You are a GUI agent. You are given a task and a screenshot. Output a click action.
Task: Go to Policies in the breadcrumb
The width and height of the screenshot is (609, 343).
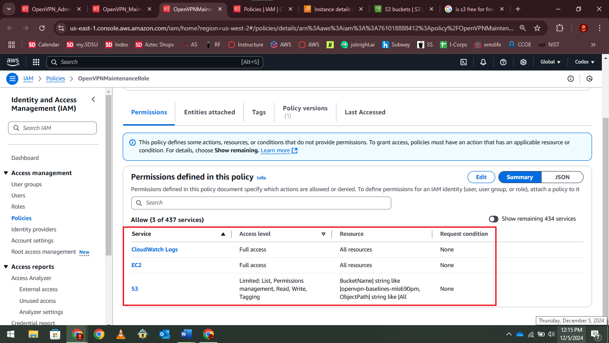coord(56,79)
